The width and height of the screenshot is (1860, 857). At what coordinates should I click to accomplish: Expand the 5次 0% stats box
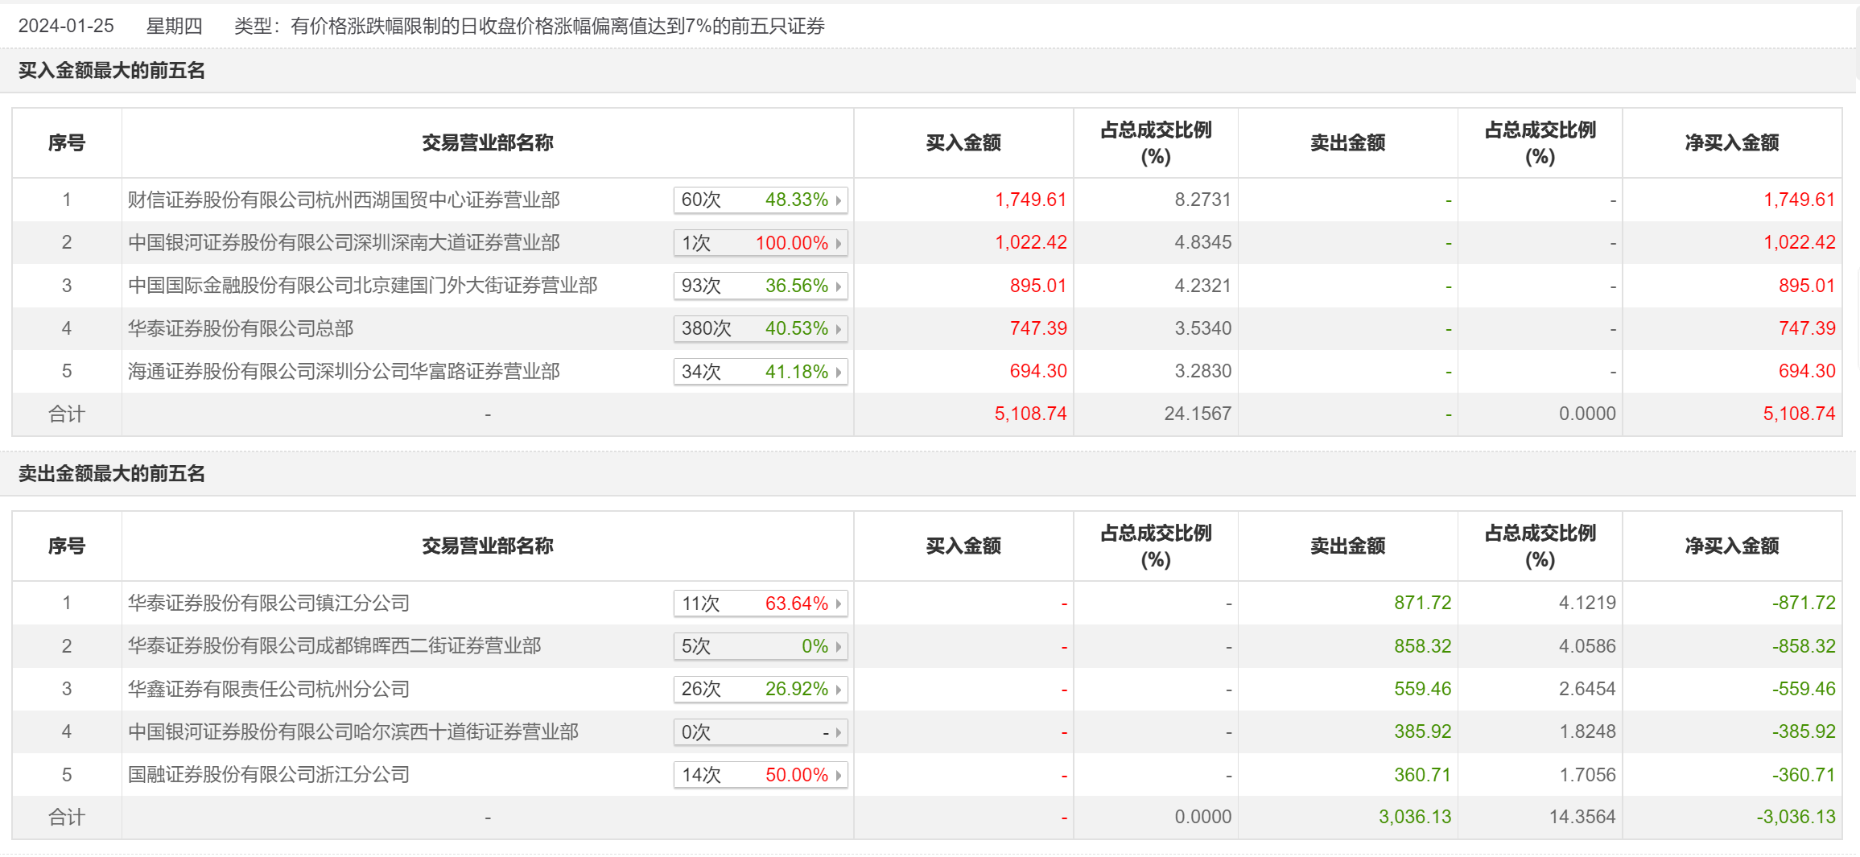click(x=761, y=646)
